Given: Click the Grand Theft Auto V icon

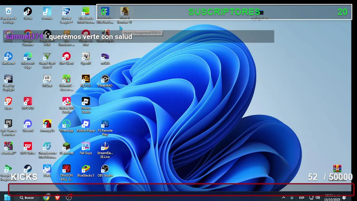Looking at the screenshot, I should point(47,60).
